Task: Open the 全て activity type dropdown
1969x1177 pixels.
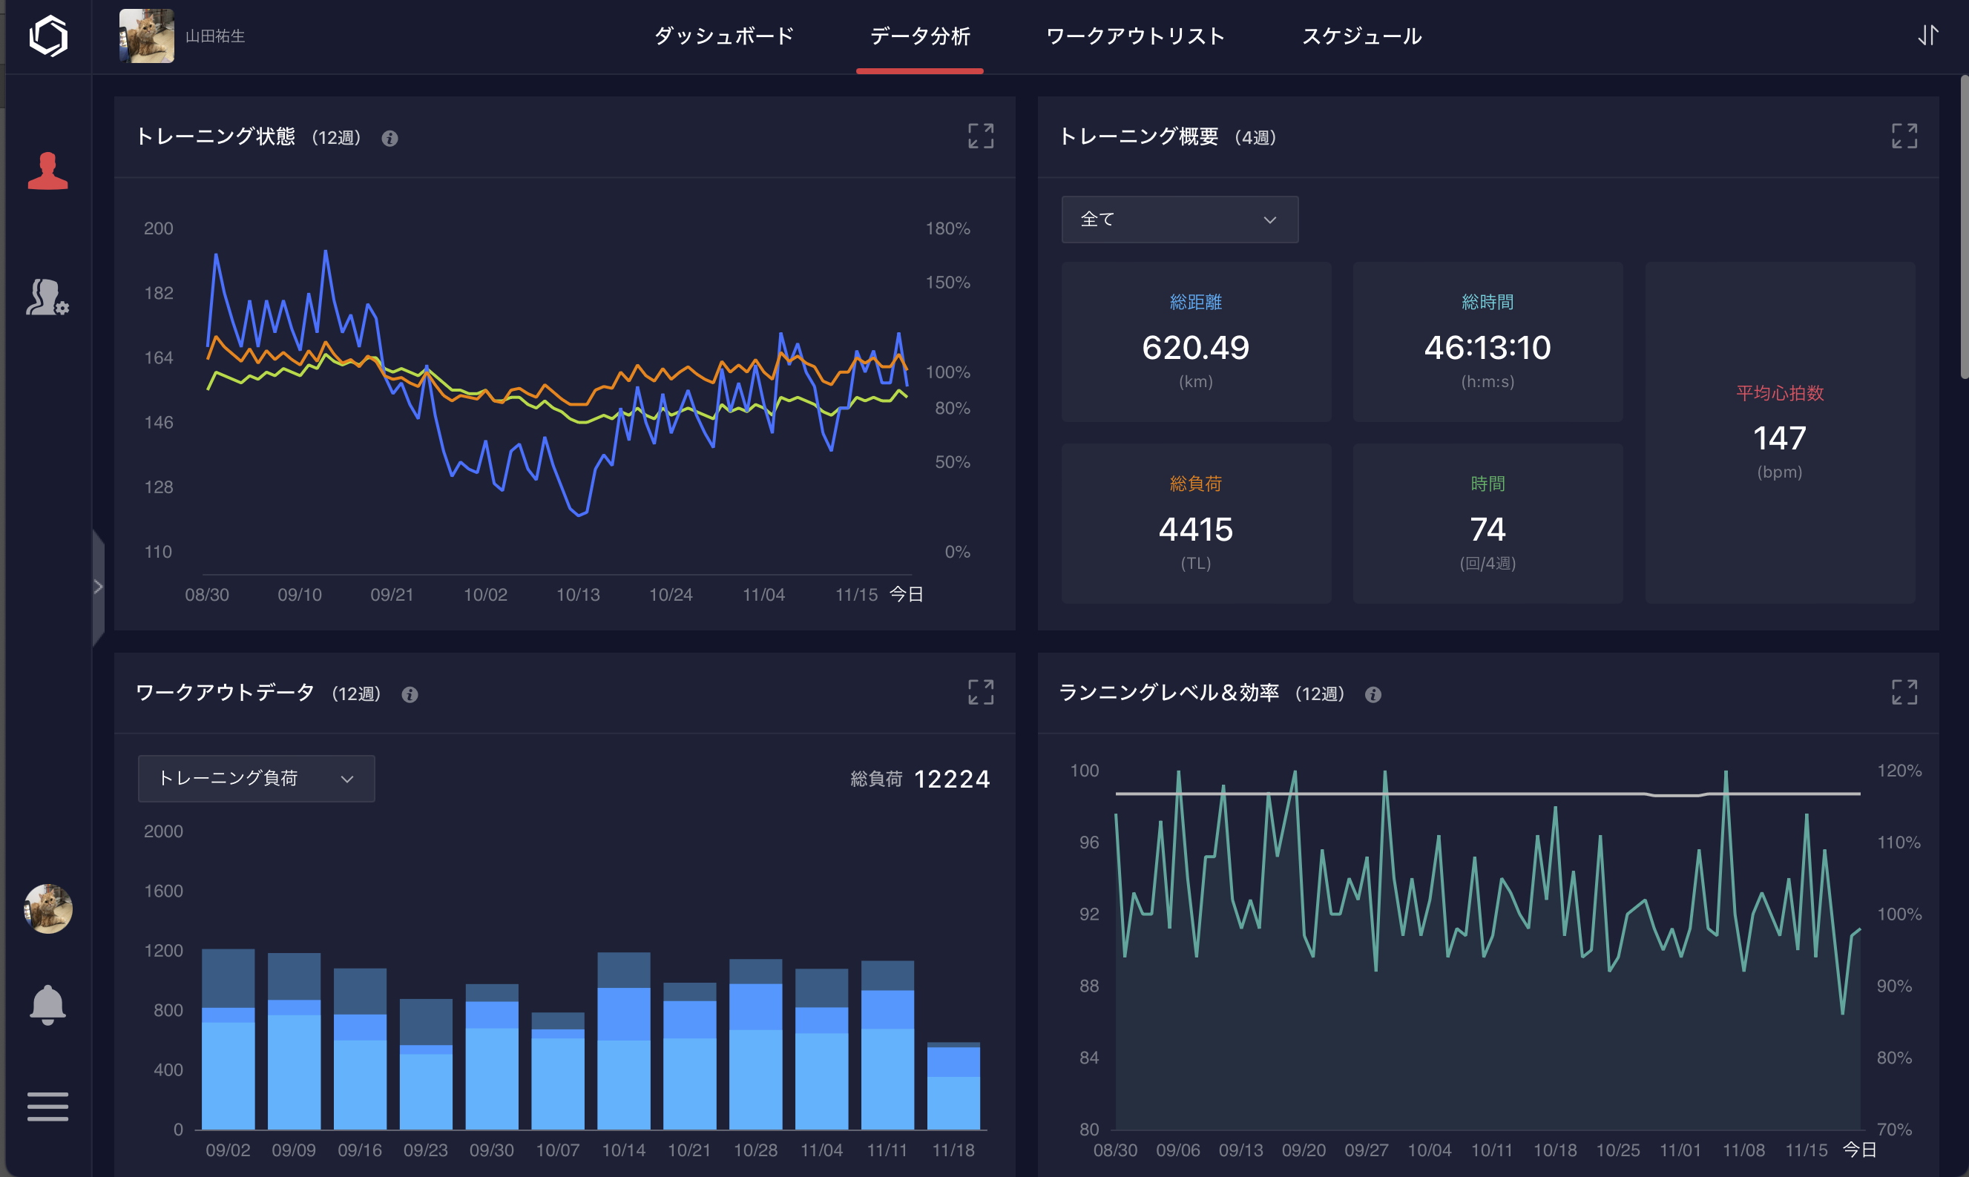Action: tap(1180, 220)
